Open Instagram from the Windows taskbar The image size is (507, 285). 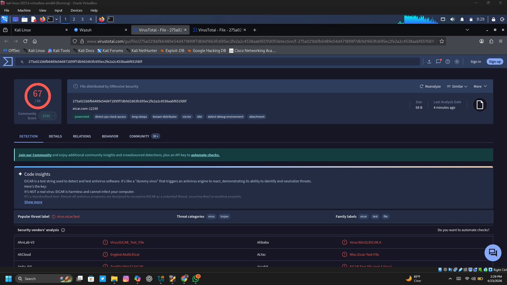[x=126, y=279]
